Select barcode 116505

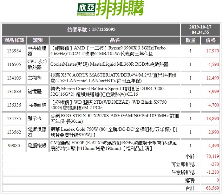click(14, 64)
